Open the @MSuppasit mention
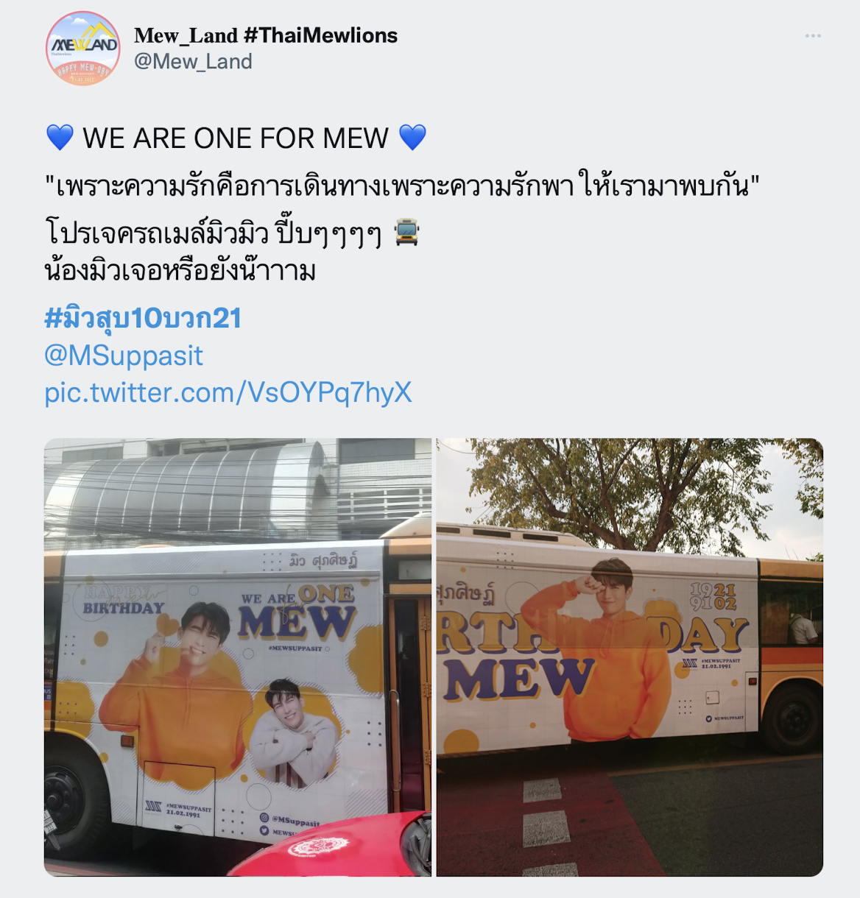 pos(124,356)
